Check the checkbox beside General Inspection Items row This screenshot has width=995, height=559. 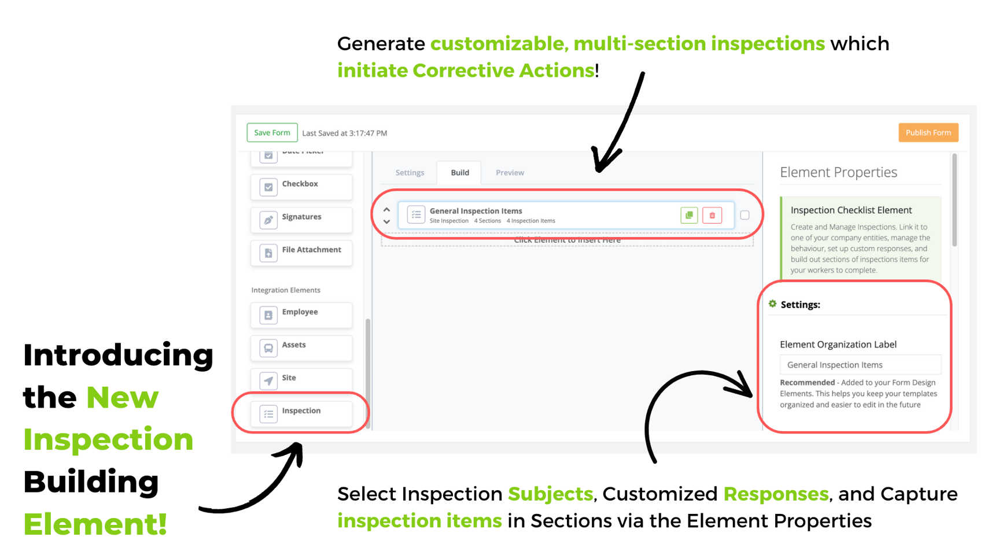[745, 215]
